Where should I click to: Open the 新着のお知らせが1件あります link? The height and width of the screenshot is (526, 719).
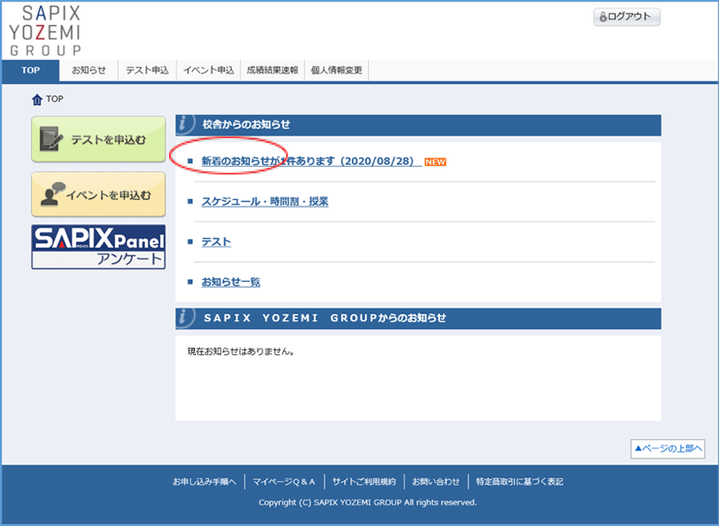[x=307, y=162]
